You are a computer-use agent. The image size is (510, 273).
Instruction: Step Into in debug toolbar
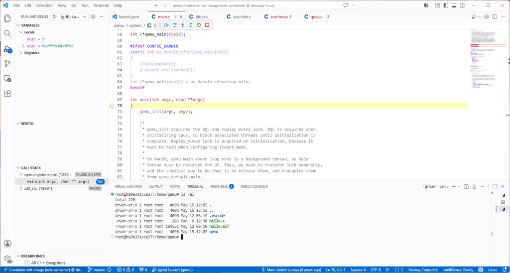183,25
